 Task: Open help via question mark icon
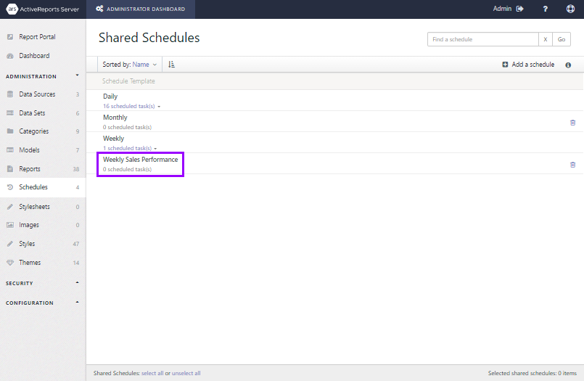click(546, 9)
